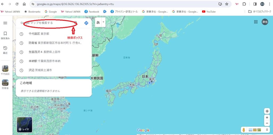This screenshot has width=273, height=135.
Task: Click the blue directions arrow icon
Action: (x=86, y=23)
